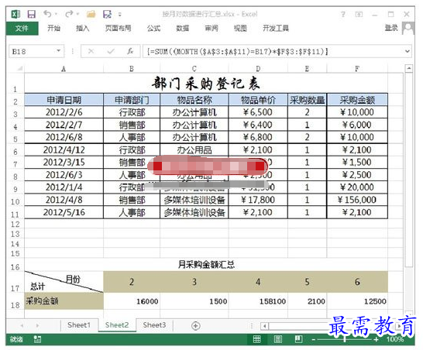Image resolution: width=423 pixels, height=350 pixels.
Task: Click the Redo arrow icon
Action: coord(69,13)
